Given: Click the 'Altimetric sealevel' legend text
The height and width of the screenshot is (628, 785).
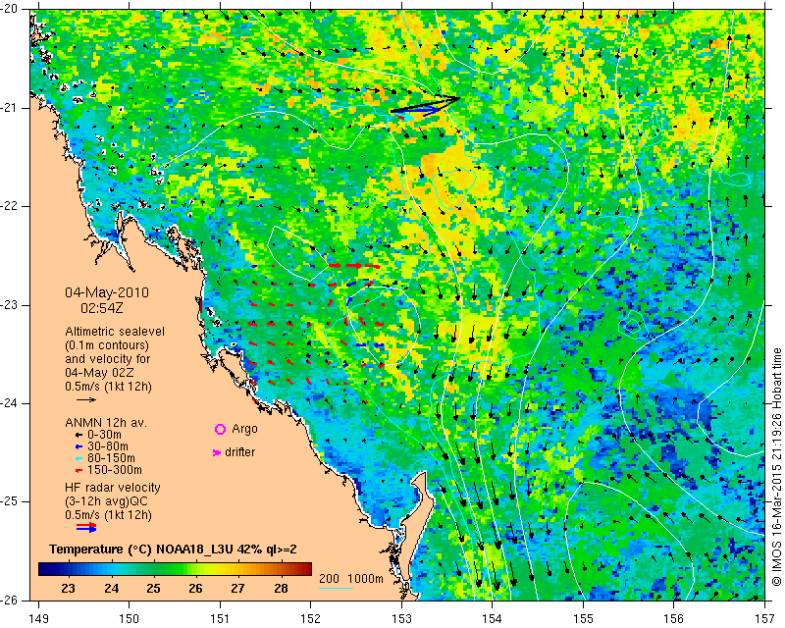Looking at the screenshot, I should pos(115,332).
